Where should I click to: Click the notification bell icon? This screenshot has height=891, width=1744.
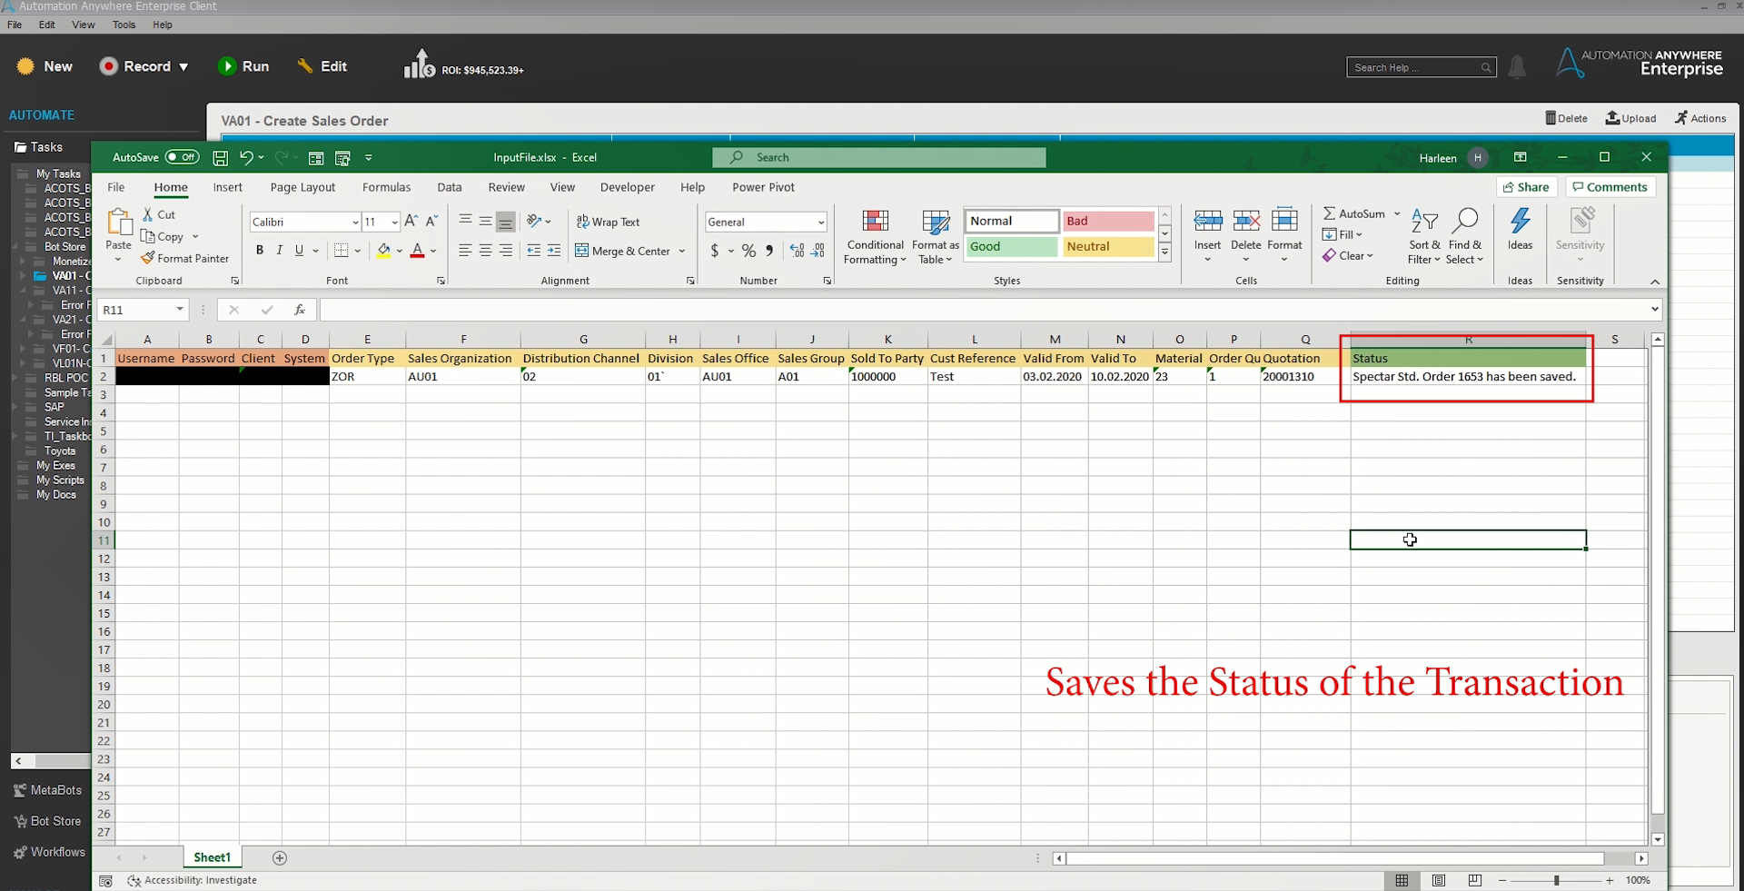point(1517,67)
